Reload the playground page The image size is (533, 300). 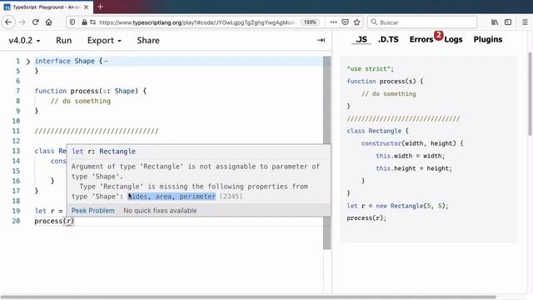[x=35, y=22]
